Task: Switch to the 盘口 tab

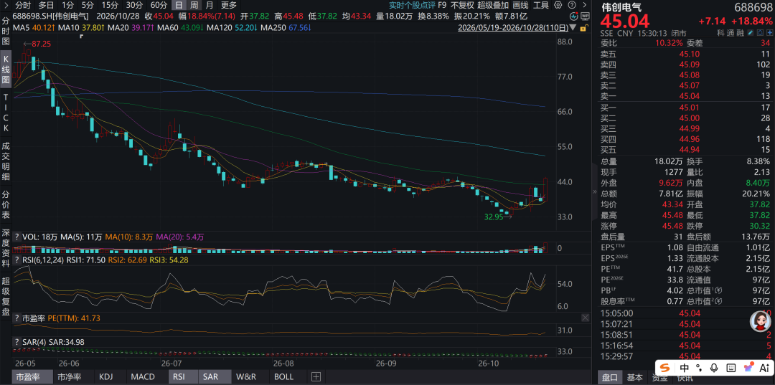Action: (x=609, y=378)
